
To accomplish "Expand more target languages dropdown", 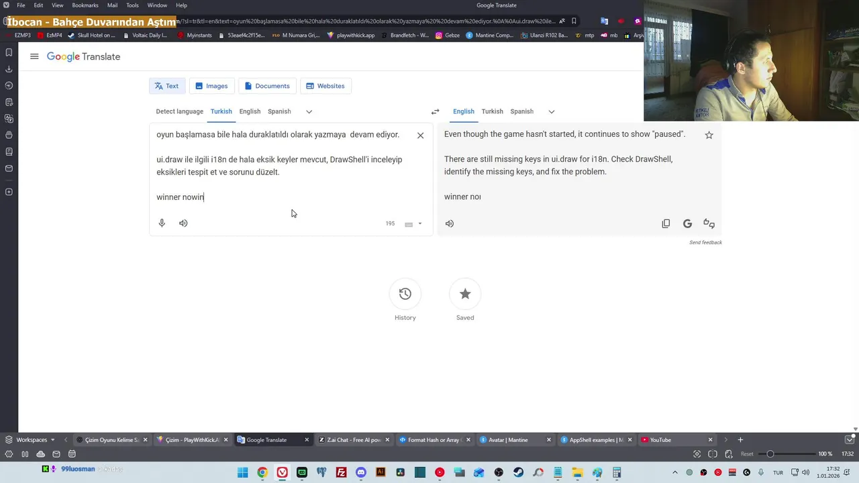I will pyautogui.click(x=551, y=111).
